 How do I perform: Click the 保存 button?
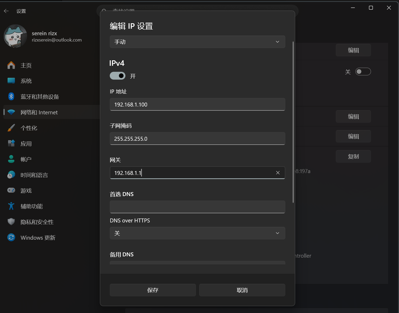click(x=153, y=290)
